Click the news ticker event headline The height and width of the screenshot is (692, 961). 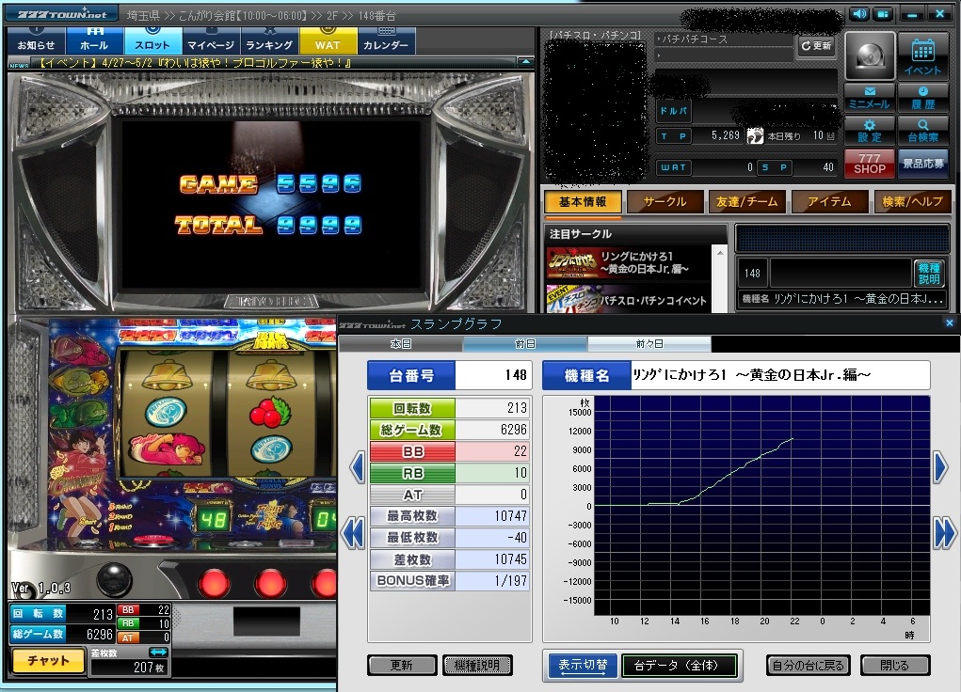click(195, 62)
